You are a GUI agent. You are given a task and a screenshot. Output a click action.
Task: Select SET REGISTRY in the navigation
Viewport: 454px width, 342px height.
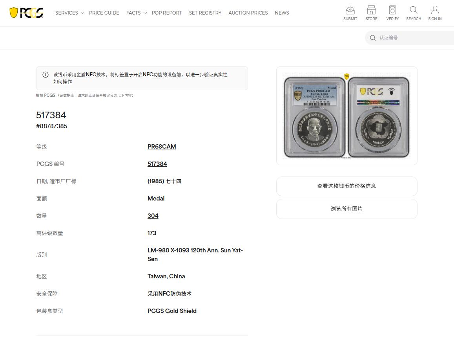(205, 13)
